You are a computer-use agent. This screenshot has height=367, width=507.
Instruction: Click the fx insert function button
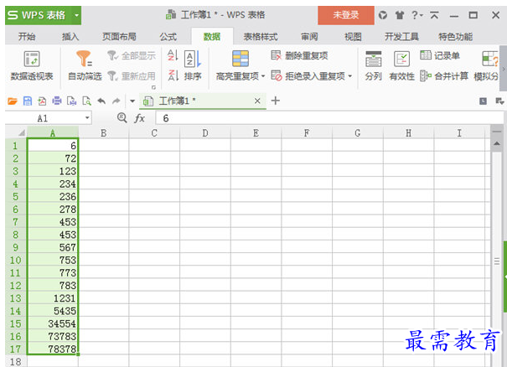click(139, 118)
